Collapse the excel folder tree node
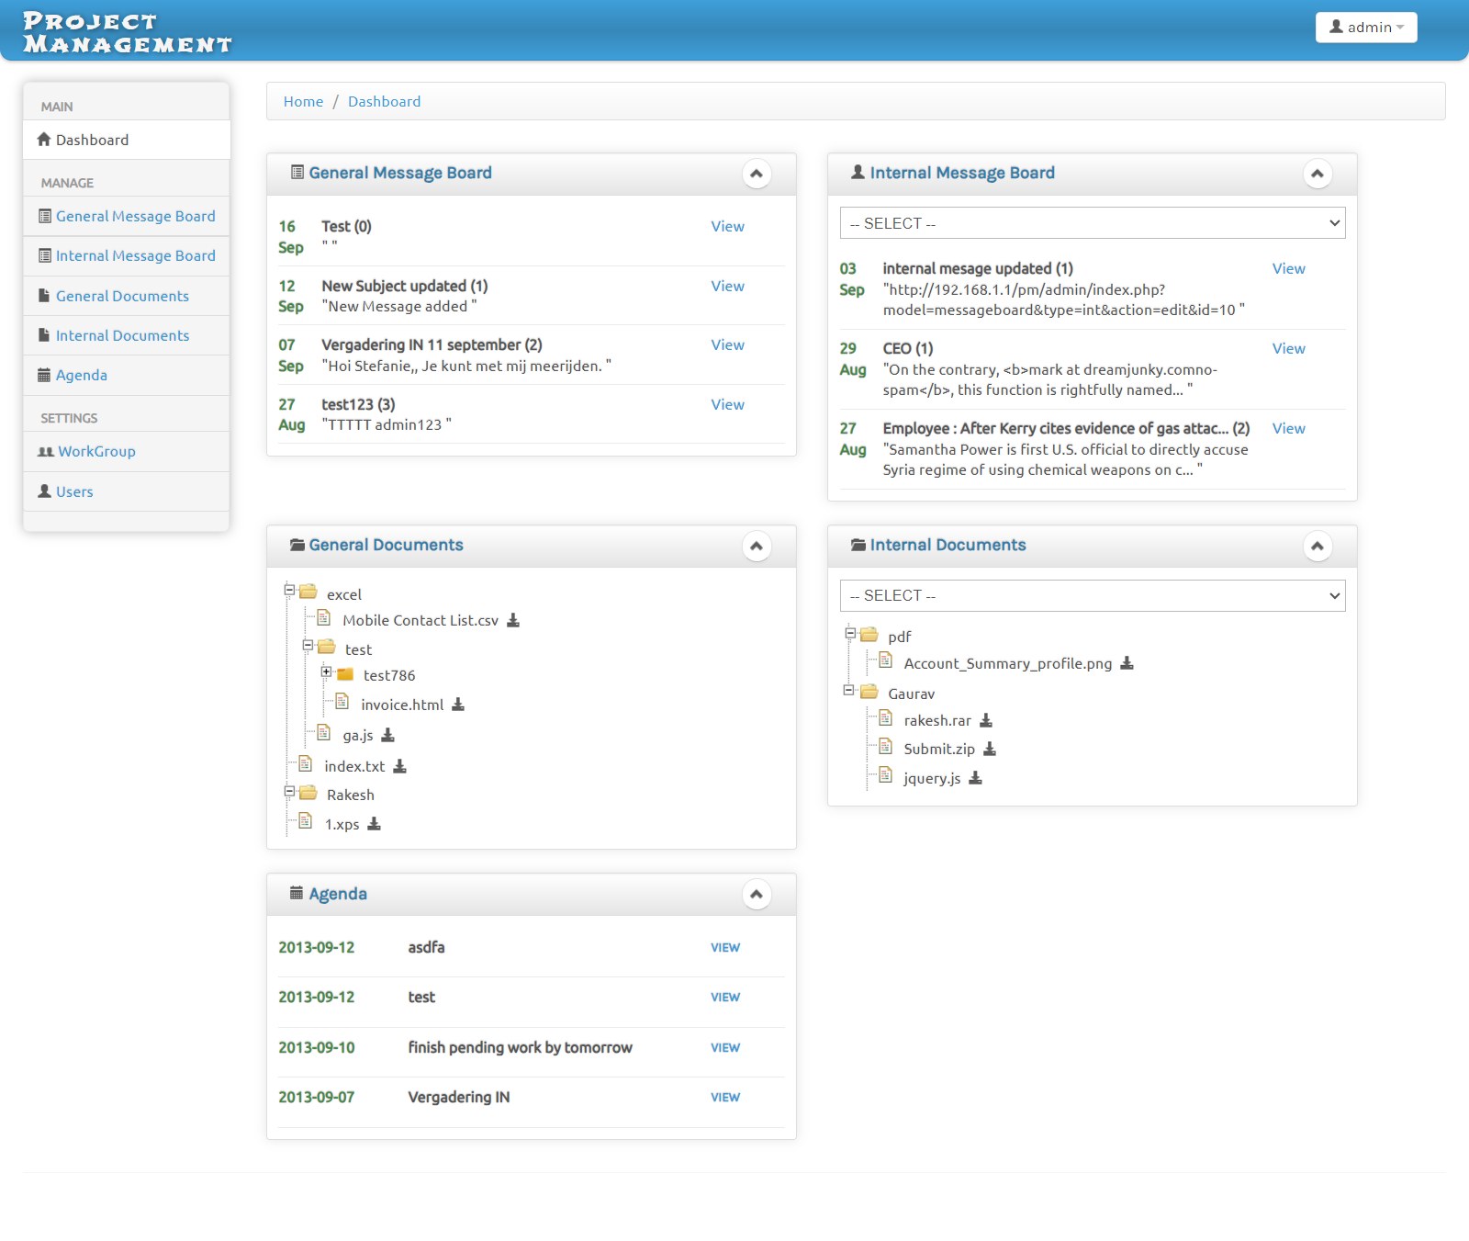The image size is (1469, 1241). pos(289,590)
